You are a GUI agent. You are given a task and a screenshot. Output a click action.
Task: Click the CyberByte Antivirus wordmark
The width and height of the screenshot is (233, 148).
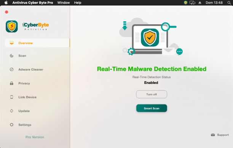tap(36, 26)
